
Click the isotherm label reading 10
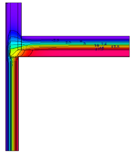pyautogui.click(x=97, y=46)
